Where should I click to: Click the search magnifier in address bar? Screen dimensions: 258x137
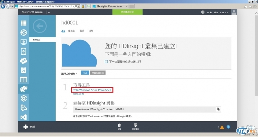75,6
